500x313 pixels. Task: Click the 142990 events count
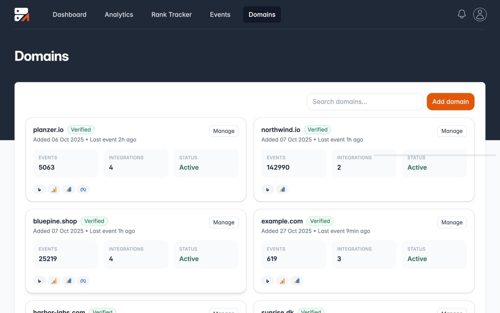pos(278,167)
